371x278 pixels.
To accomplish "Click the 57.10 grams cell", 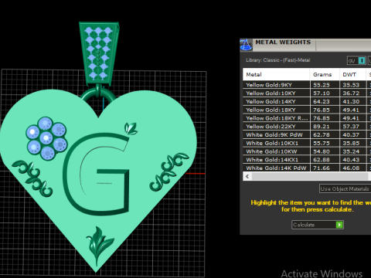I will pos(325,93).
